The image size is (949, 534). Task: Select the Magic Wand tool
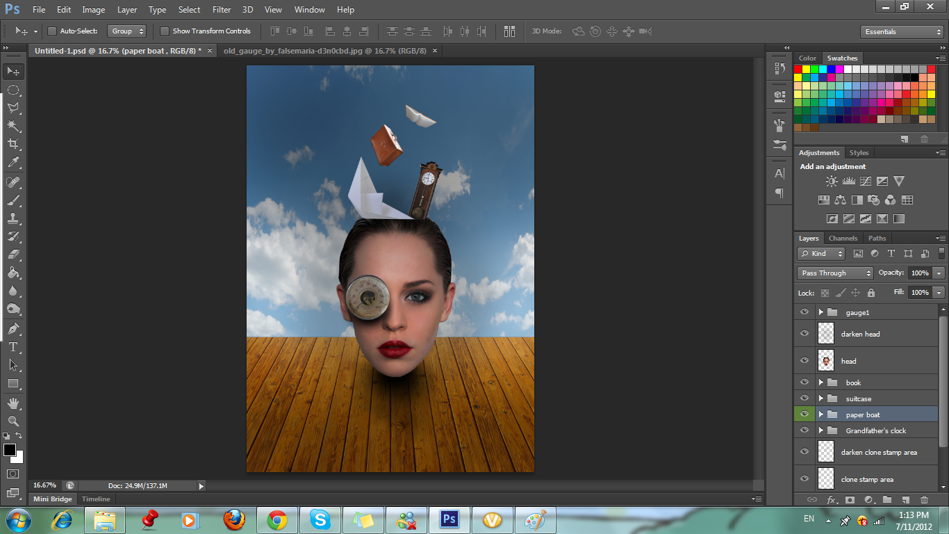(13, 126)
